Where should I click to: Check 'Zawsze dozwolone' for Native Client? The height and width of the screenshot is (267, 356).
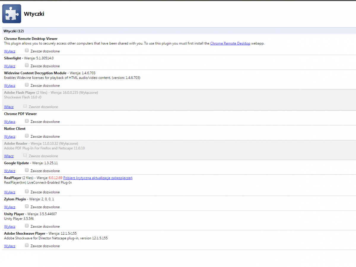(x=27, y=136)
